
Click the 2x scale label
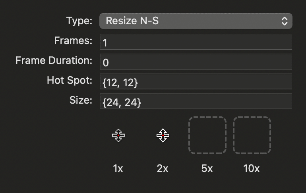pos(163,168)
